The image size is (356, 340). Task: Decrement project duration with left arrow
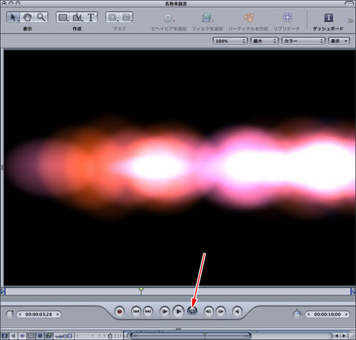coord(308,314)
